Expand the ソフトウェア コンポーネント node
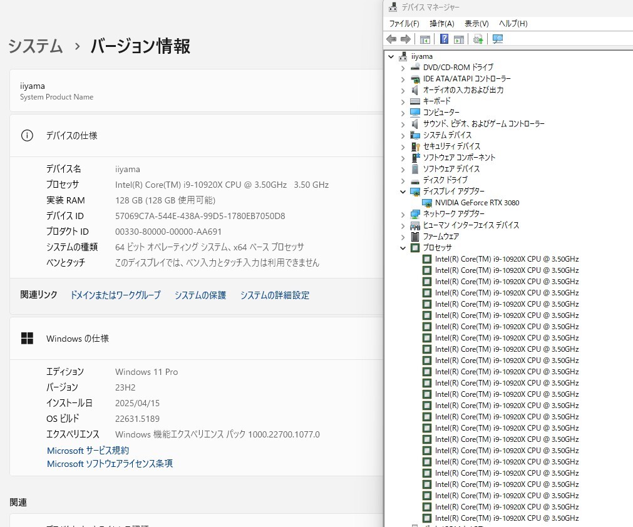 coord(403,158)
